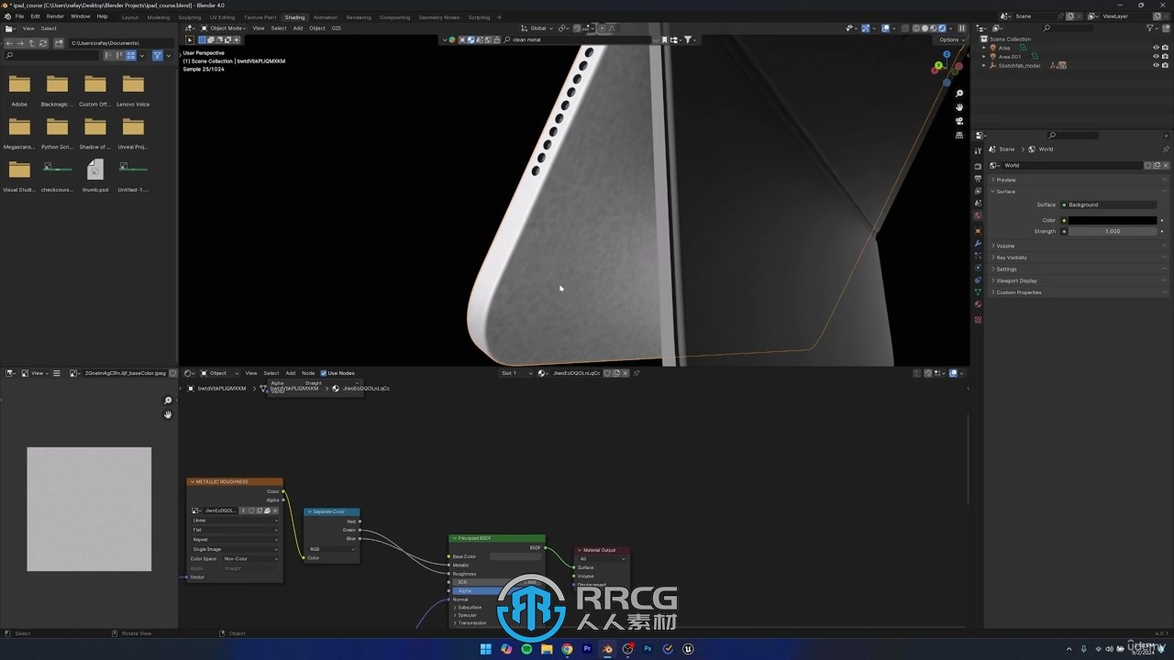Click the viewport zoom magnifier gizmo

coord(959,93)
